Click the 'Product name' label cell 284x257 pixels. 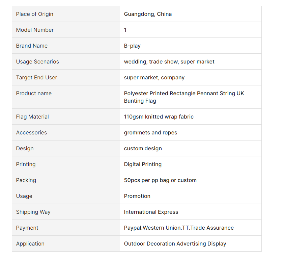pyautogui.click(x=34, y=93)
